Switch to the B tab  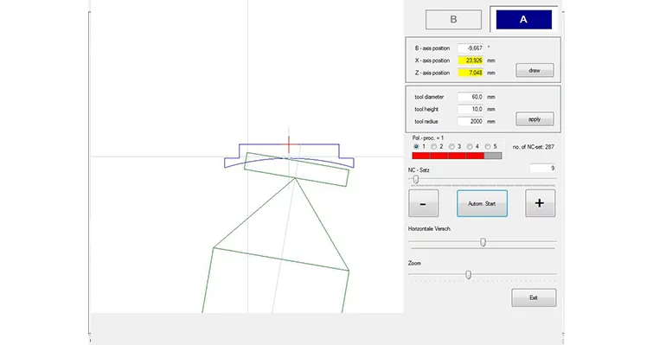453,20
